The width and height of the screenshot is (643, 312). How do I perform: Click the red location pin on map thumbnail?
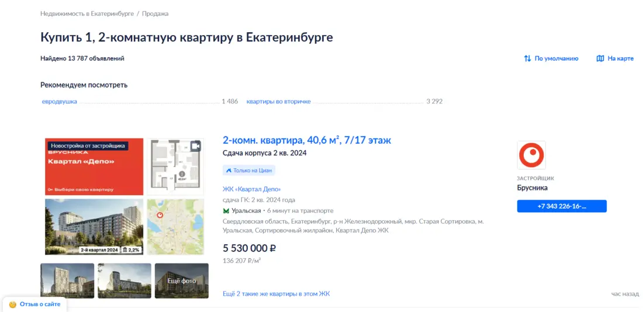[160, 216]
